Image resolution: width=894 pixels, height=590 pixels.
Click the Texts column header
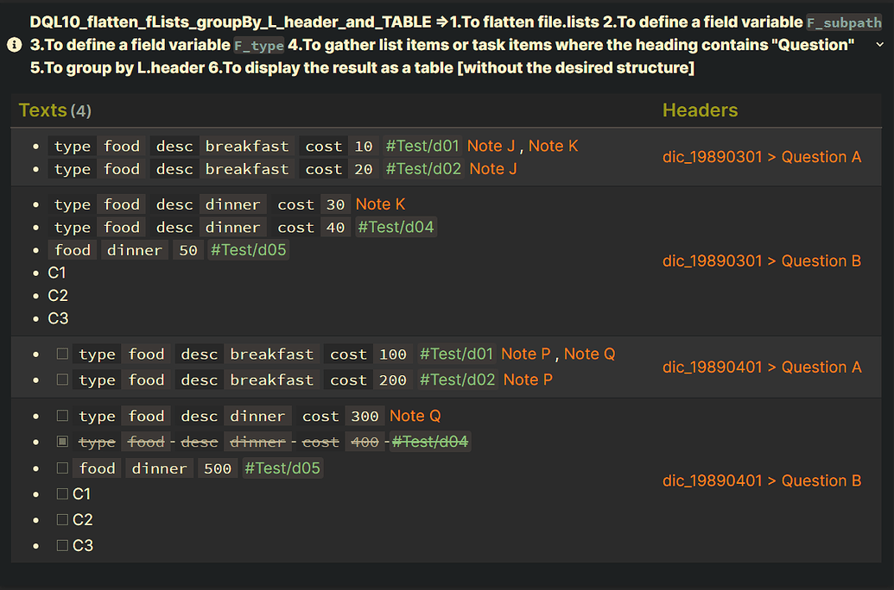(43, 110)
